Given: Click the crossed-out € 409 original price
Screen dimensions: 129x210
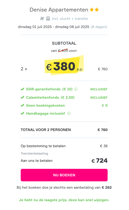Looking at the screenshot, I should pyautogui.click(x=63, y=51).
